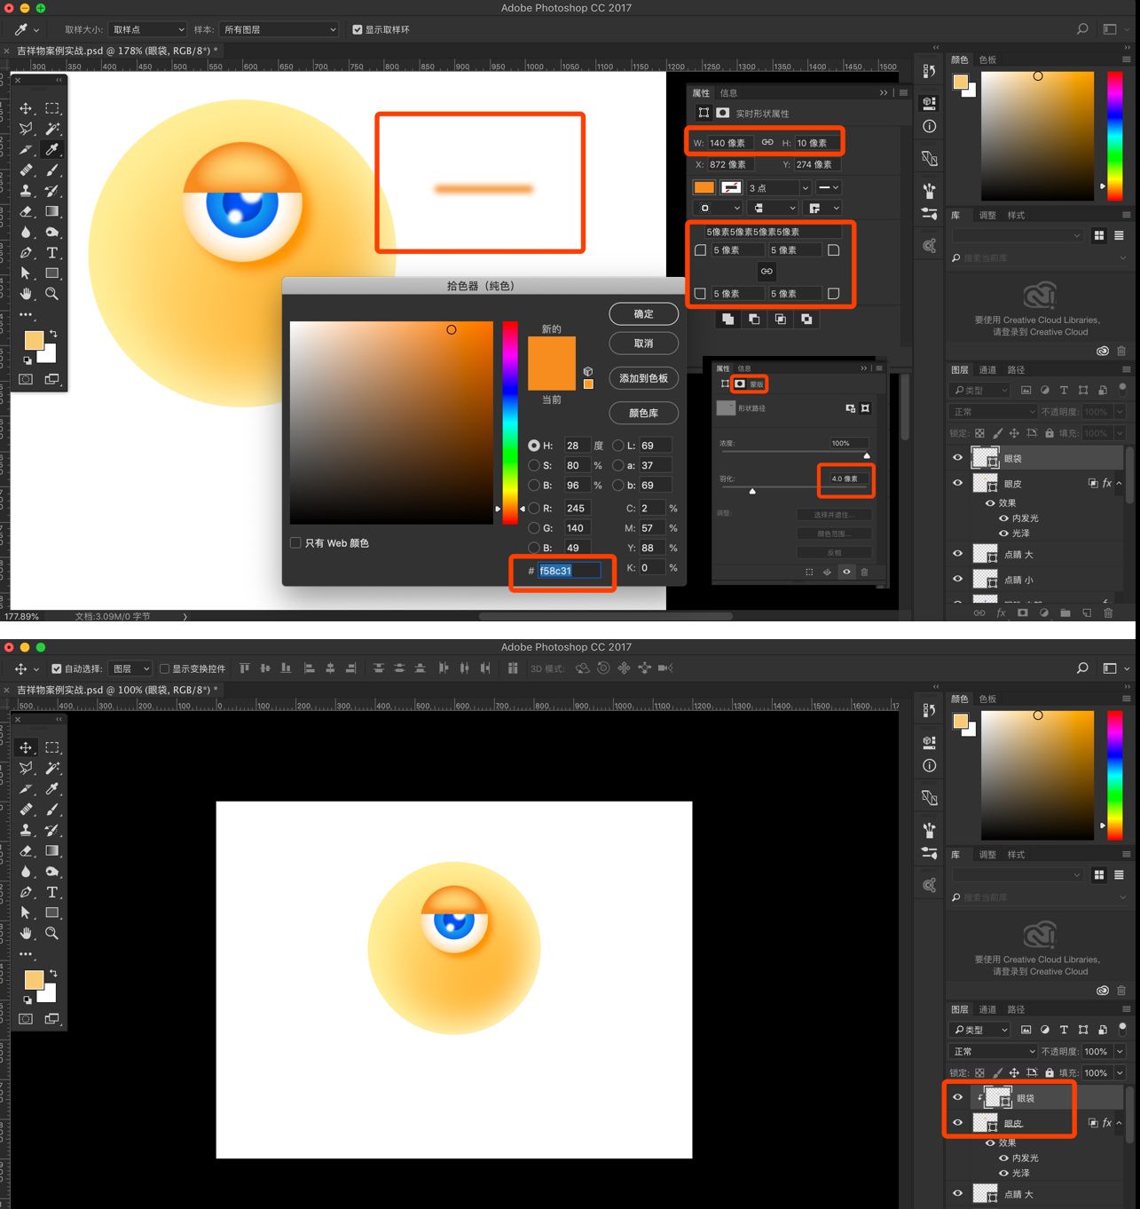This screenshot has height=1209, width=1140.
Task: Click the hue slider strip in color picker dialog
Action: [509, 423]
